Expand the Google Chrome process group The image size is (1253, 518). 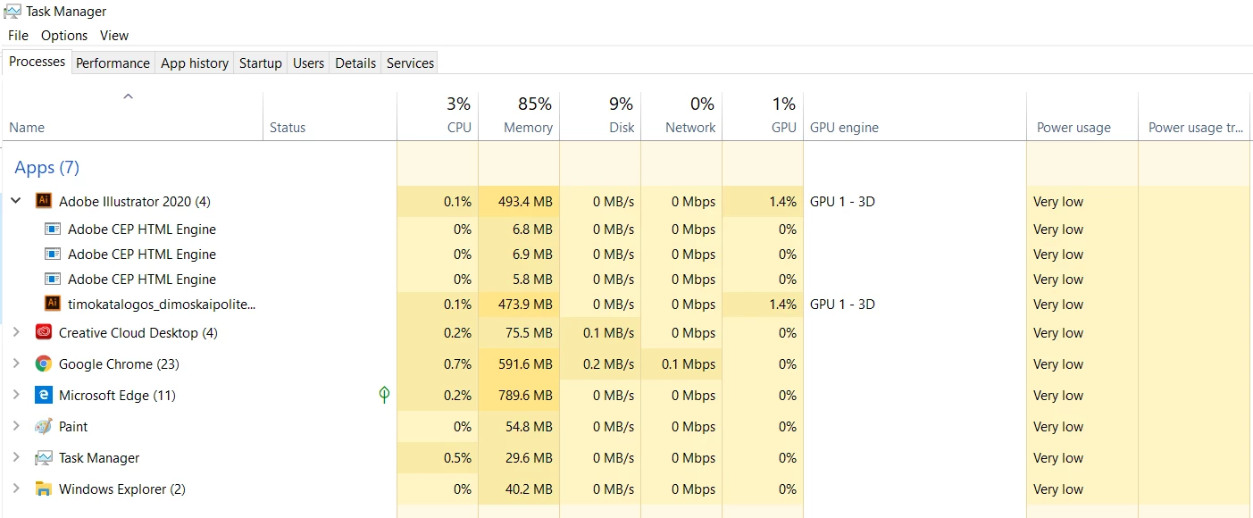[x=15, y=363]
